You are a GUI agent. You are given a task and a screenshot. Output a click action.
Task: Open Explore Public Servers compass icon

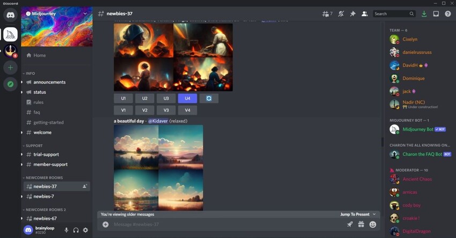click(x=10, y=84)
